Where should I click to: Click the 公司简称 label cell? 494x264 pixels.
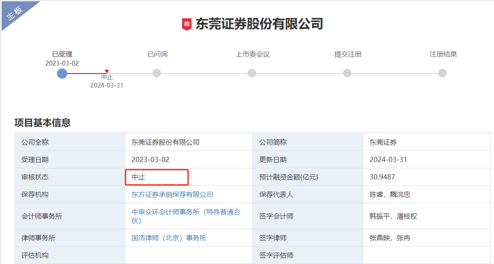click(x=308, y=142)
